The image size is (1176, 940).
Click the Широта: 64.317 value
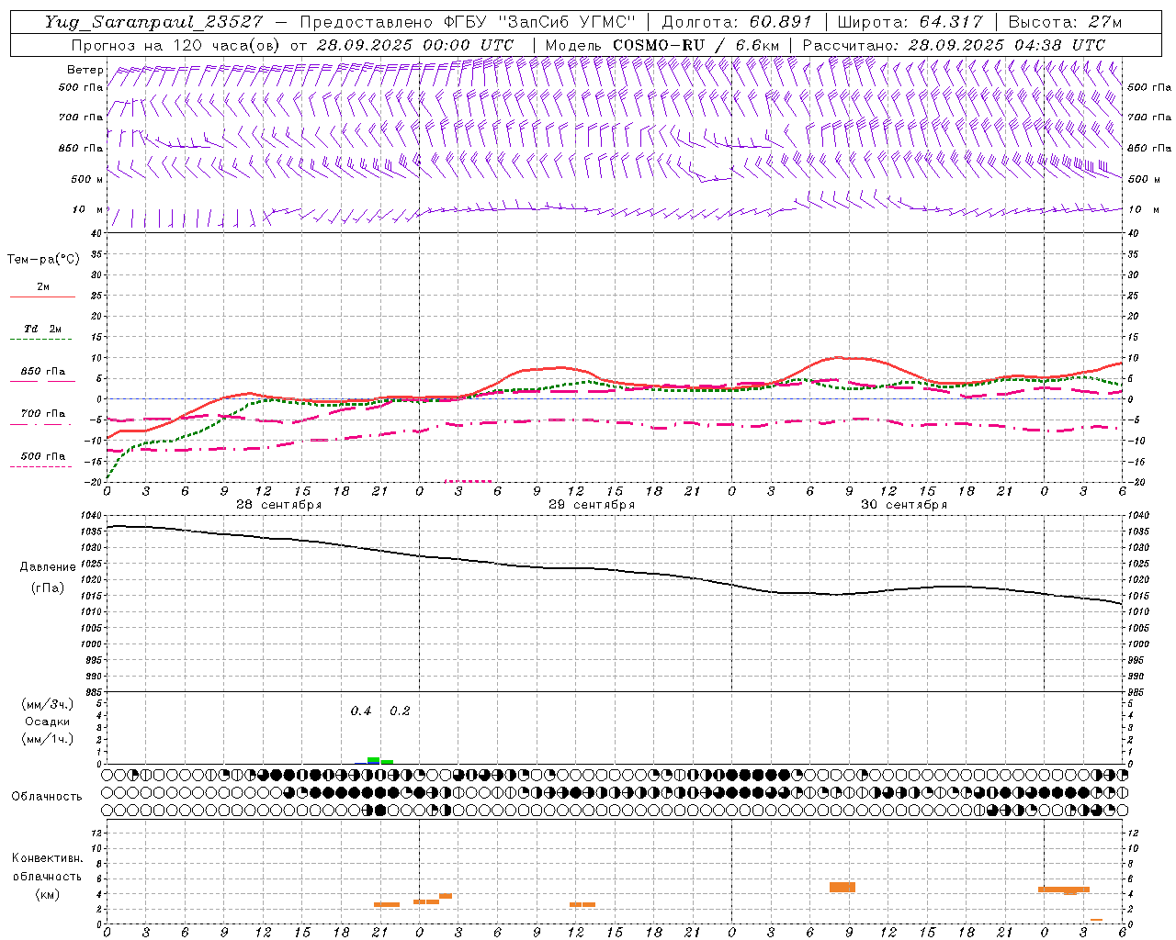tap(910, 22)
